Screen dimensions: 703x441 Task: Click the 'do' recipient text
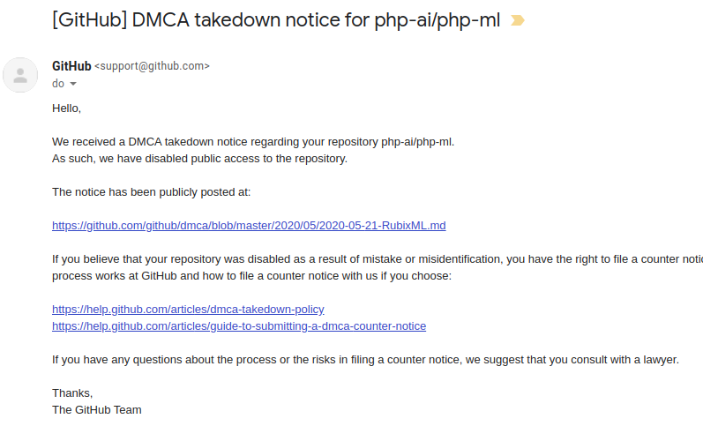pos(58,84)
